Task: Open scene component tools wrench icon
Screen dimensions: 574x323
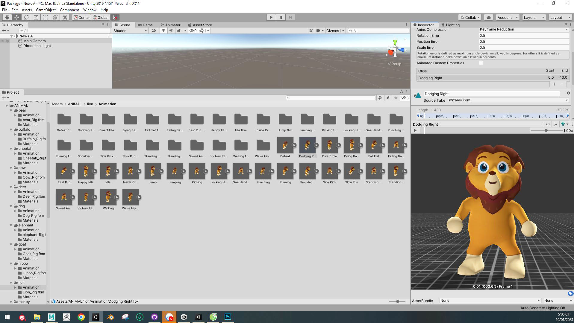Action: click(x=311, y=31)
